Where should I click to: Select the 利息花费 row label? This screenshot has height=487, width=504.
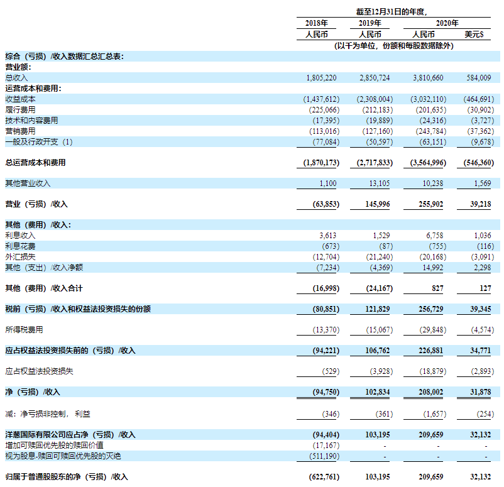(x=20, y=246)
